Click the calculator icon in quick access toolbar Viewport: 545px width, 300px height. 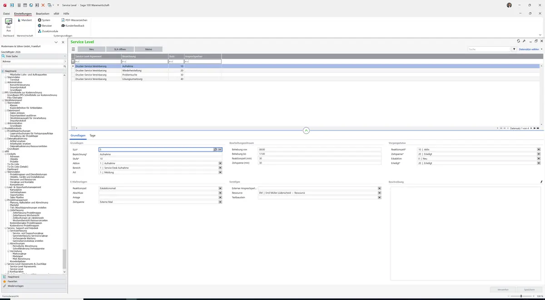(x=19, y=5)
